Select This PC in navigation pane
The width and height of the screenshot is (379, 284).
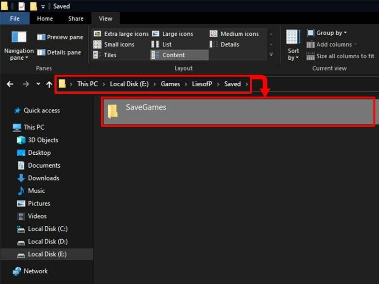29,127
